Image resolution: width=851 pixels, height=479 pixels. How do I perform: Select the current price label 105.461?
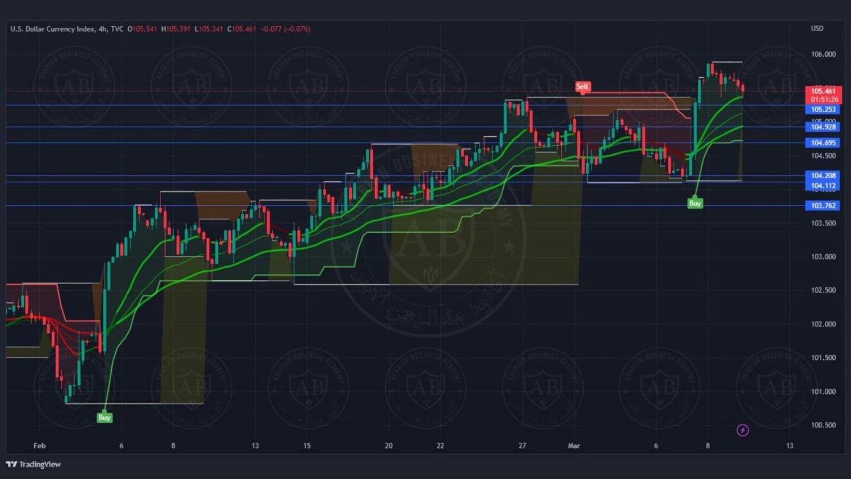(x=823, y=91)
